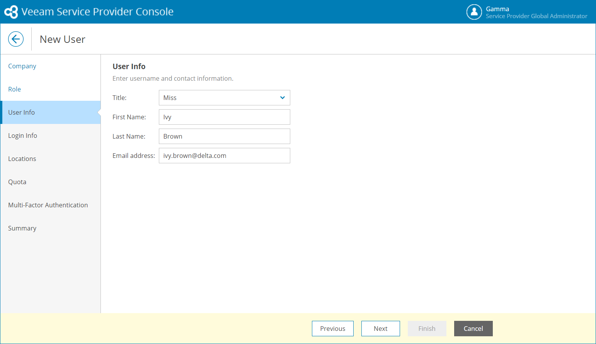View the Summary step

tap(22, 228)
